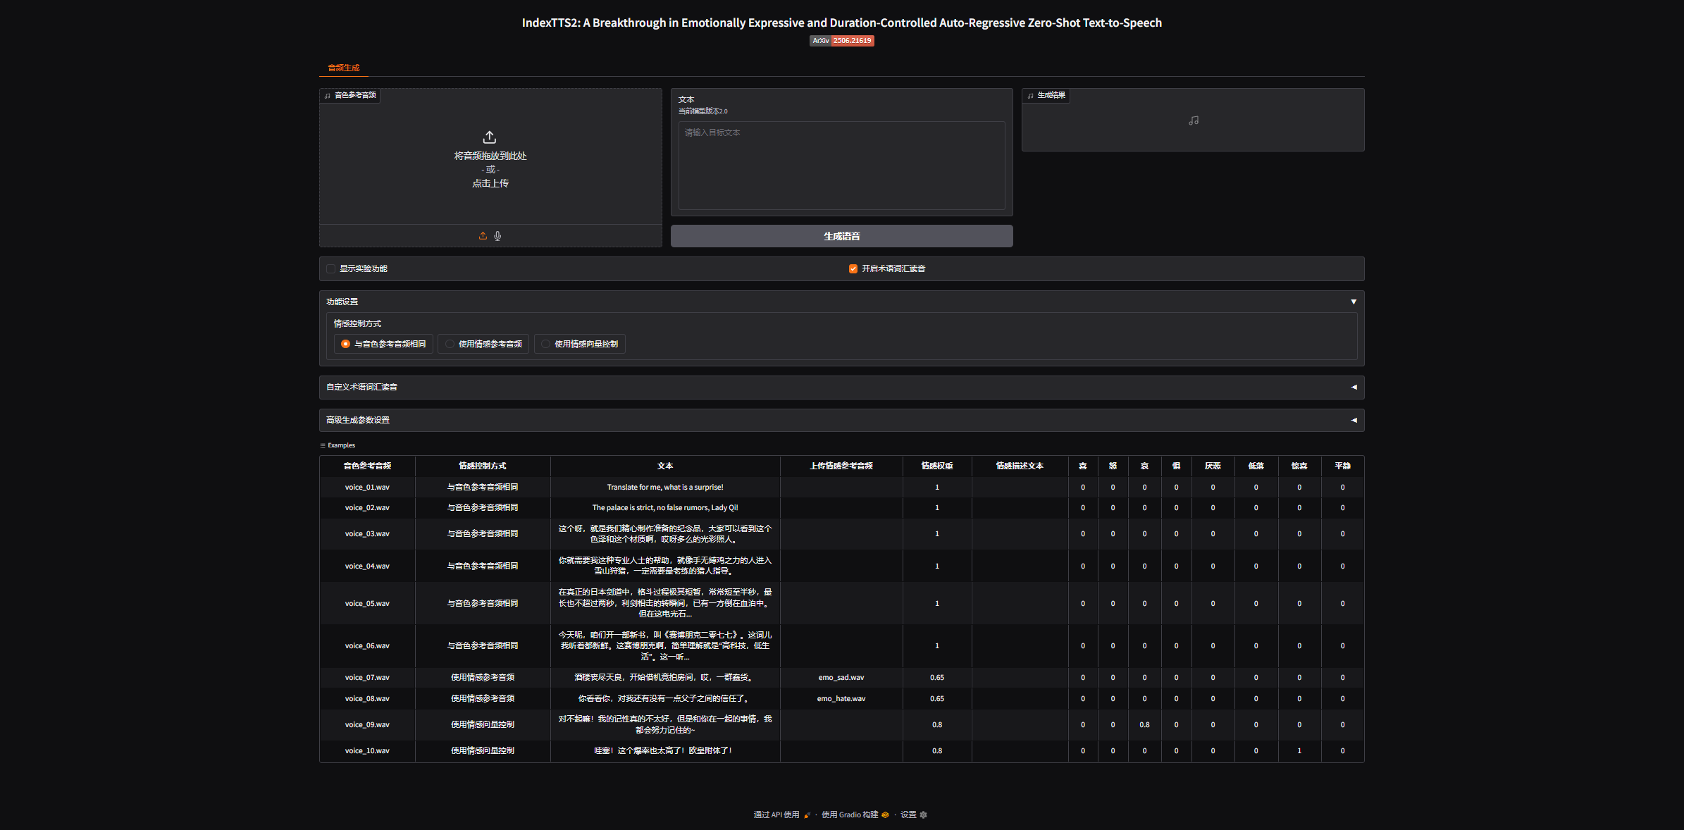
Task: Click the music note placeholder in 生成结果 panel
Action: click(x=1193, y=120)
